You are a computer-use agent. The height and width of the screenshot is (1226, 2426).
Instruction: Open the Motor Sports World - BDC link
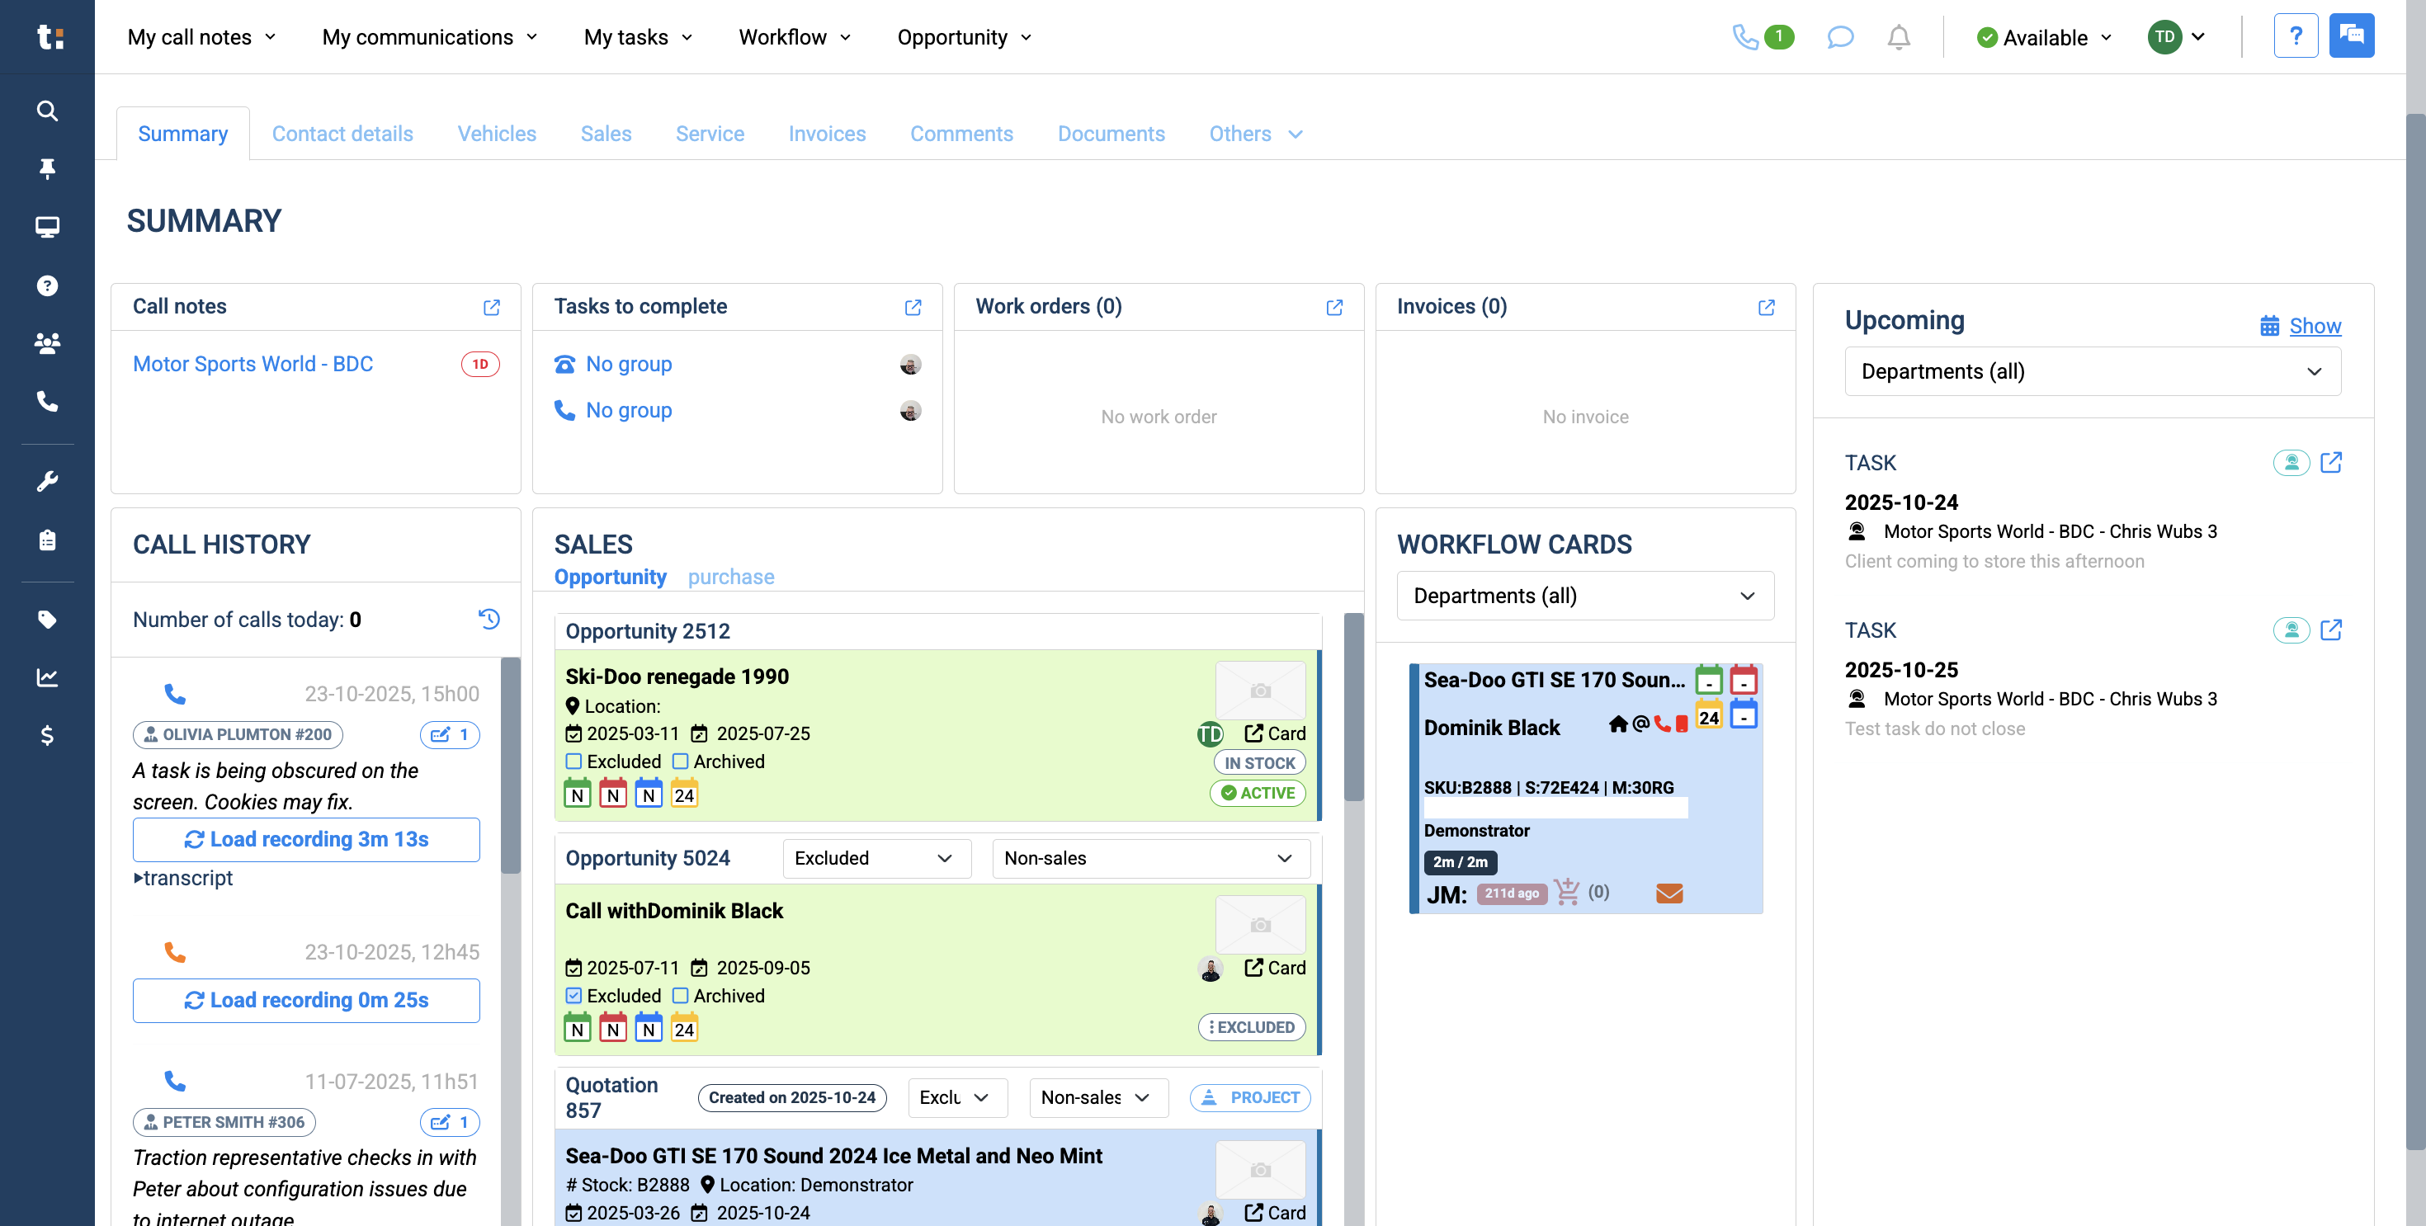tap(253, 364)
